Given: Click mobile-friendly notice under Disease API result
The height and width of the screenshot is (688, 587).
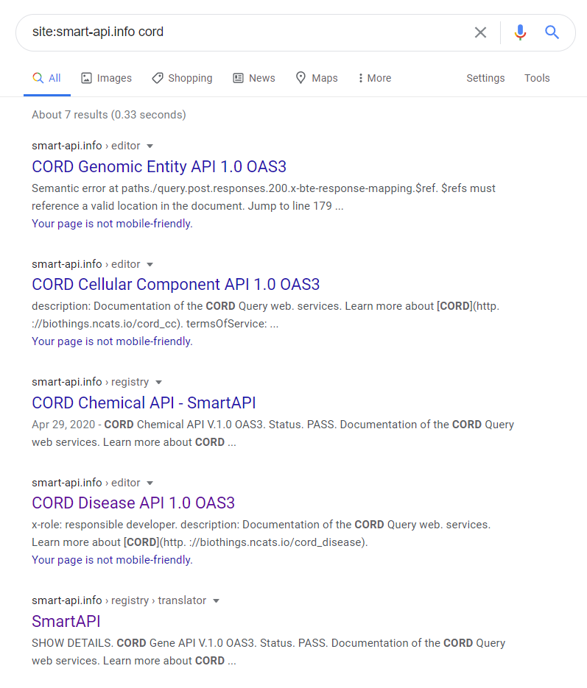Looking at the screenshot, I should [x=112, y=560].
